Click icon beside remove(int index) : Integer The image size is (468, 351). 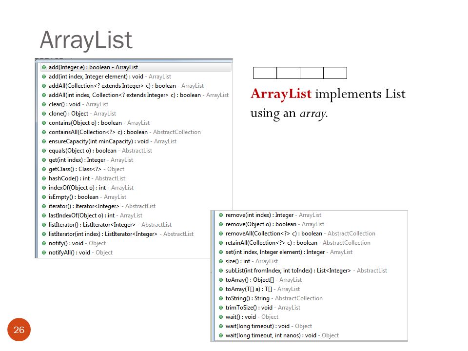221,215
